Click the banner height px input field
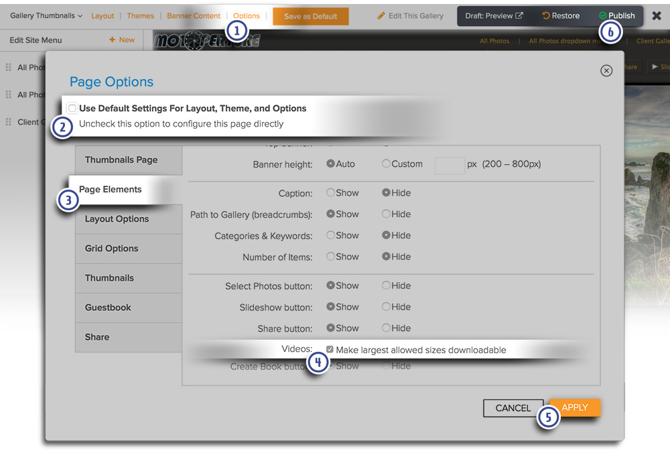The height and width of the screenshot is (453, 670). coord(449,164)
